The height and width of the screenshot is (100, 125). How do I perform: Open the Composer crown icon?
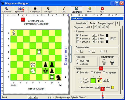[x=35, y=8]
